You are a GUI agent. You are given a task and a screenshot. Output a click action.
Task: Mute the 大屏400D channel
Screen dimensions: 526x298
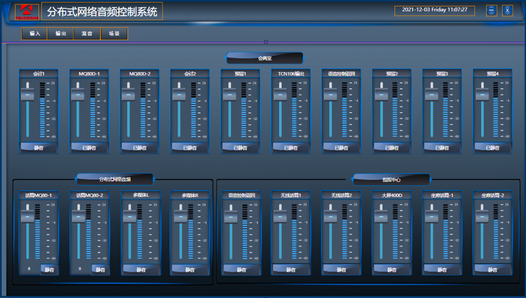pos(392,269)
